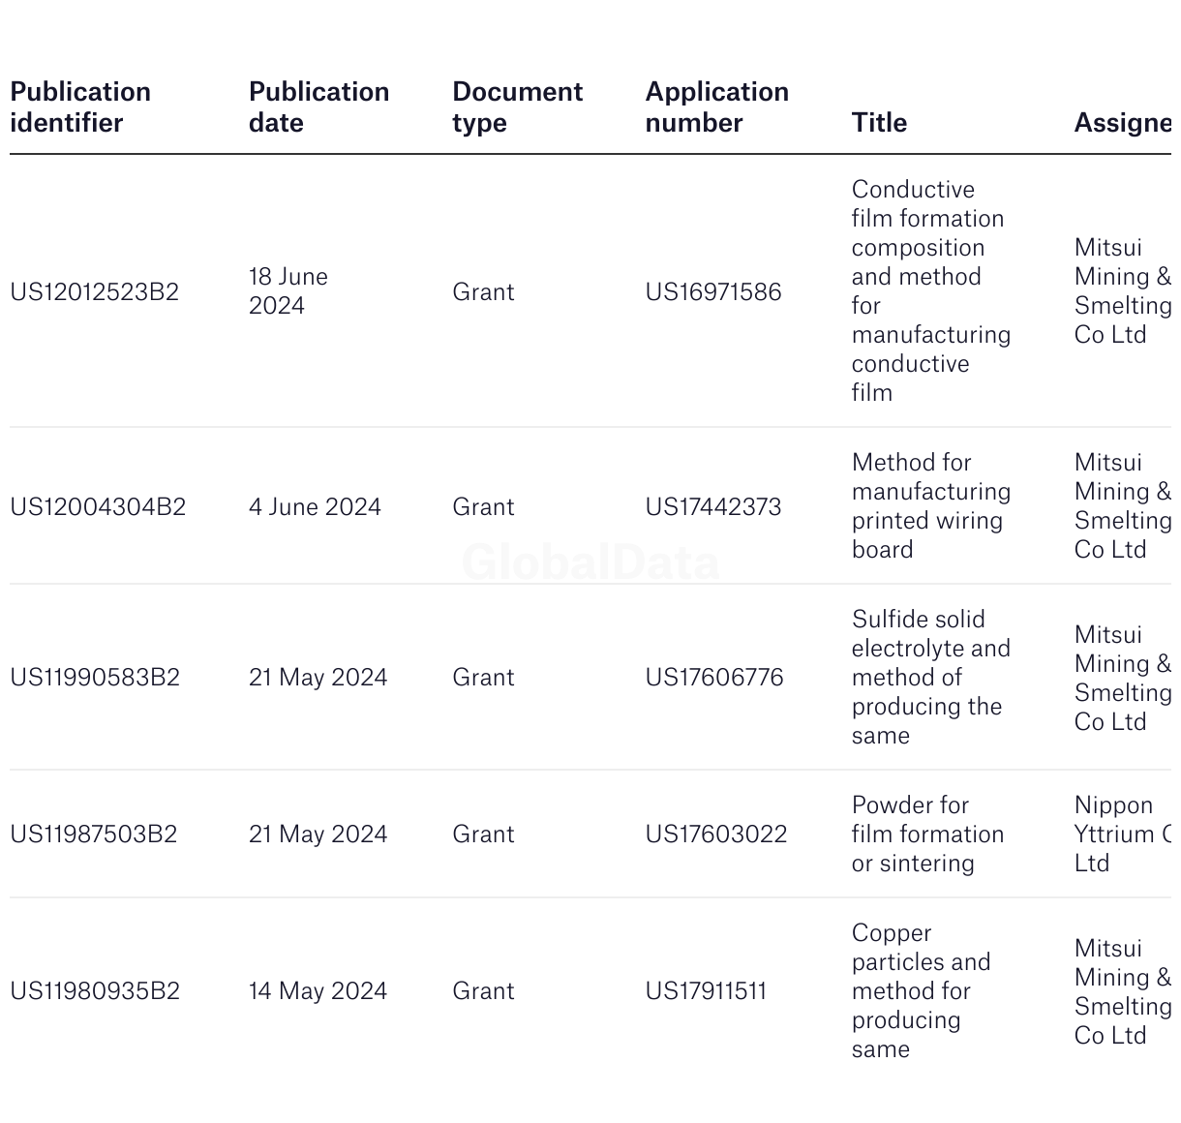The height and width of the screenshot is (1123, 1181).
Task: Click the title Powder for film formation or sintering
Action: [x=928, y=835]
